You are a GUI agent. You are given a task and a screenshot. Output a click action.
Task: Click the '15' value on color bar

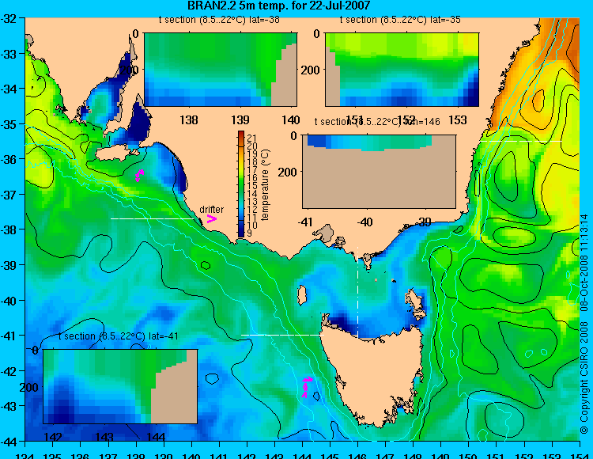[252, 186]
